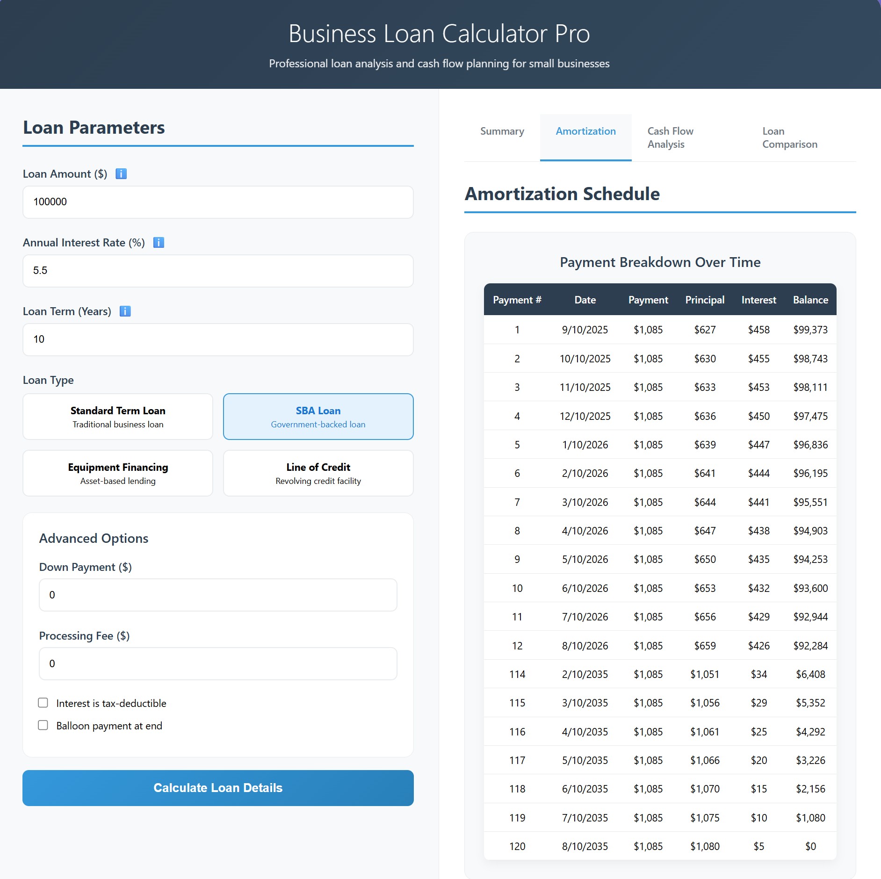Open the Loan Term info tooltip
The image size is (881, 879).
(x=124, y=310)
